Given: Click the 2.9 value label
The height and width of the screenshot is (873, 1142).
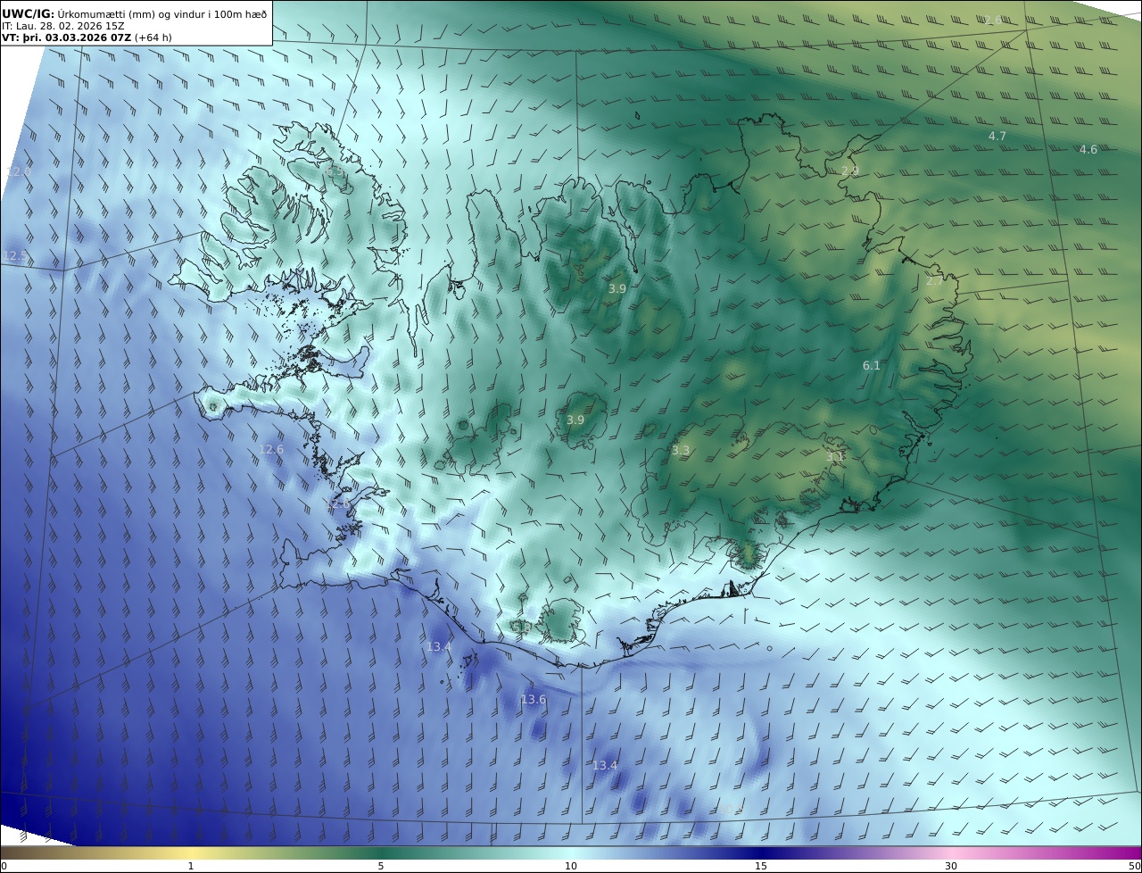Looking at the screenshot, I should (x=850, y=170).
